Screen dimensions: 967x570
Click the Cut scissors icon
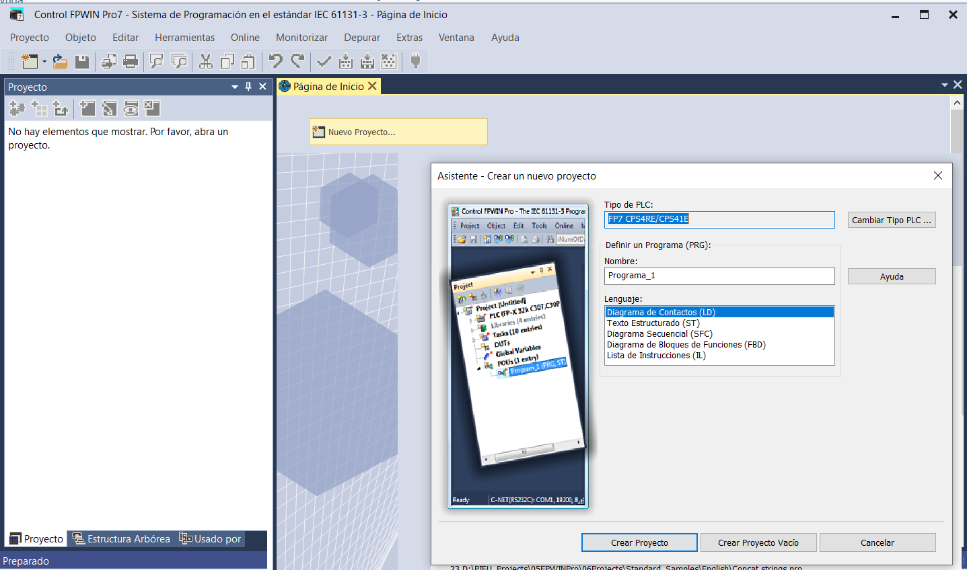(206, 62)
